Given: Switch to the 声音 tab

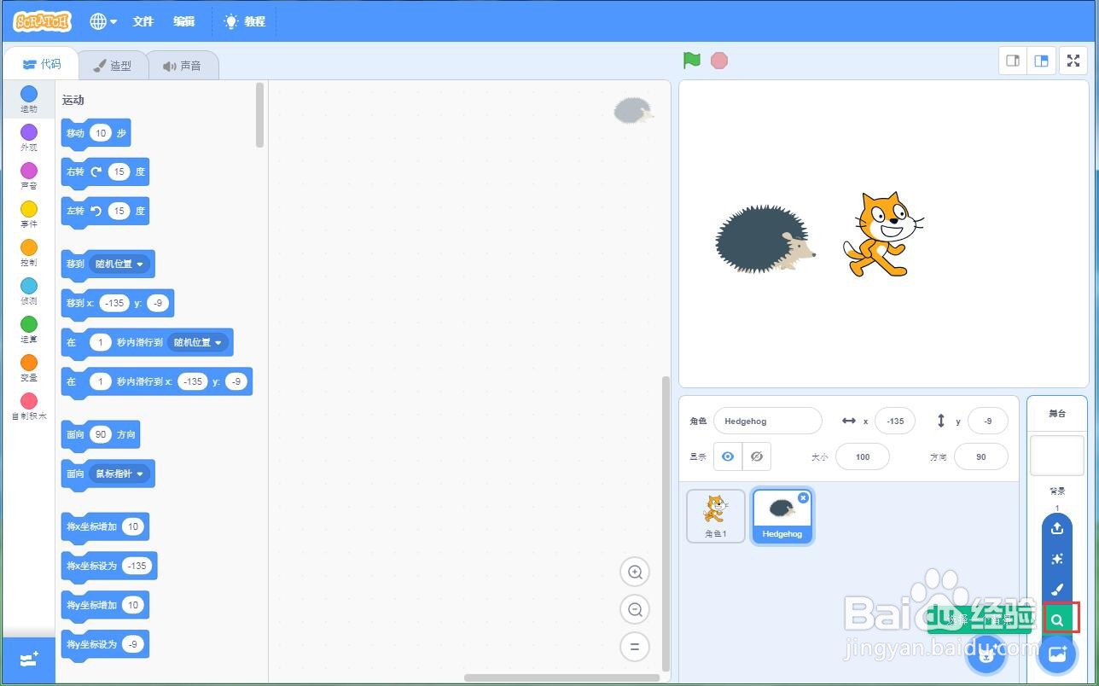Looking at the screenshot, I should [182, 66].
